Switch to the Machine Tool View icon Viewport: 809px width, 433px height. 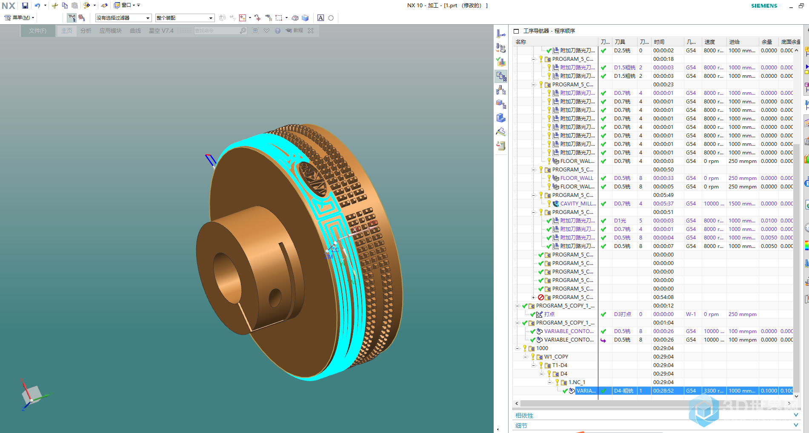[501, 90]
